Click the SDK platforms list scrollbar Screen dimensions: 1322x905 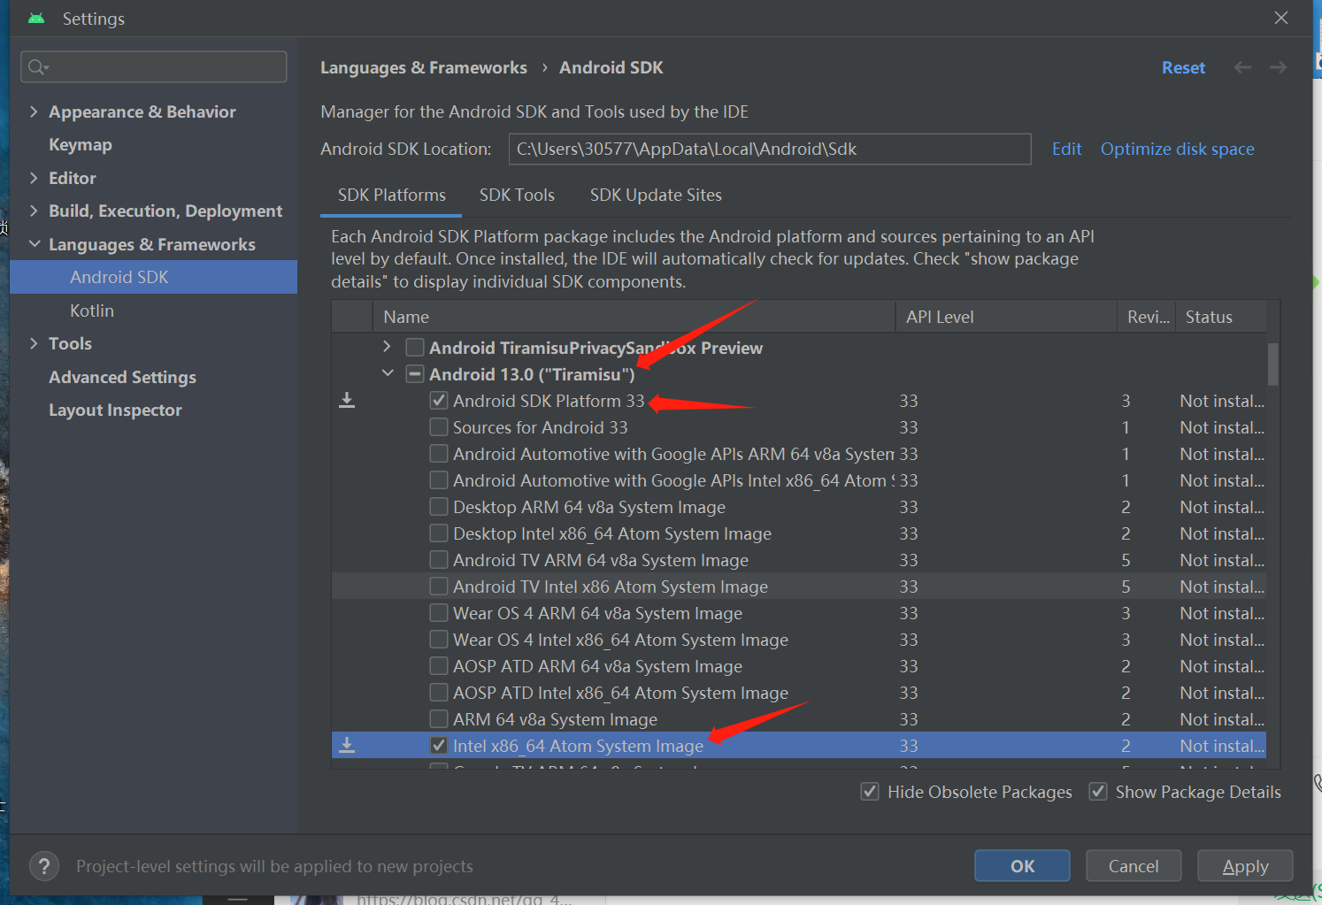(1273, 364)
